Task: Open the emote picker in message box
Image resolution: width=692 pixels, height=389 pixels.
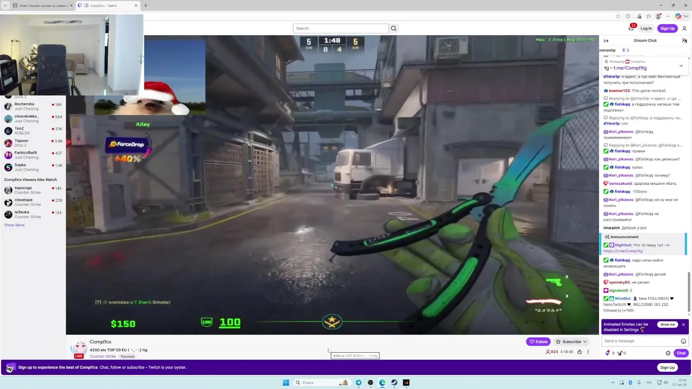Action: pos(683,341)
